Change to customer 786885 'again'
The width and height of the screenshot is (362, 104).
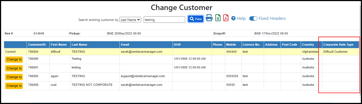14,77
